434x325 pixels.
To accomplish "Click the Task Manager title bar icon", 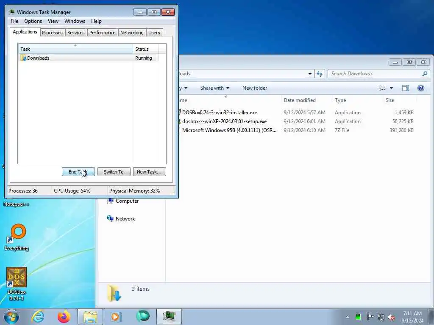I will pos(11,12).
